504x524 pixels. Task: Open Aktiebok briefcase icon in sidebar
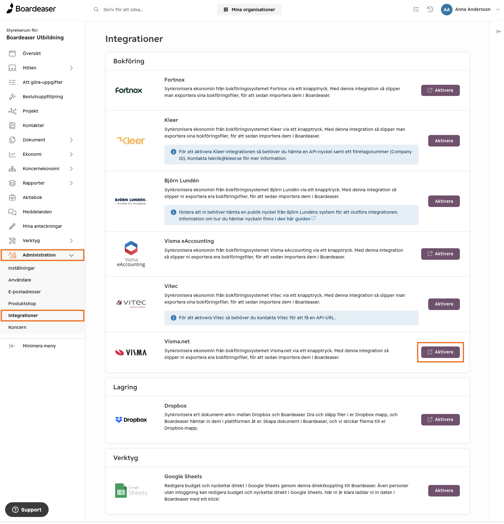12,197
